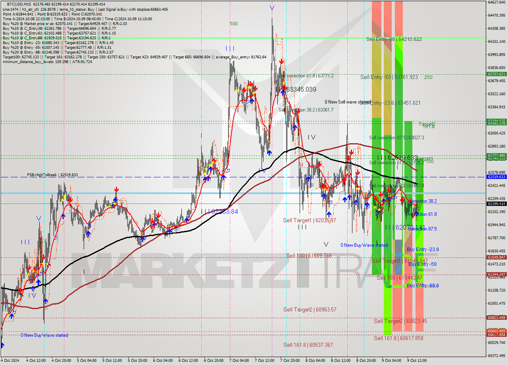
Task: Click the '5 Oct 12:00' time axis label
Action: 112,361
